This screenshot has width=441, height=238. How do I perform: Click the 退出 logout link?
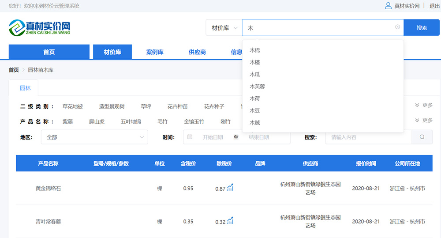point(434,6)
